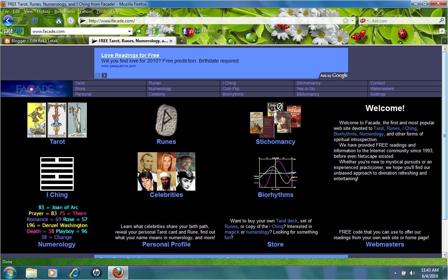Show hidden system tray icons
Viewport: 448px width, 280px height.
[395, 273]
